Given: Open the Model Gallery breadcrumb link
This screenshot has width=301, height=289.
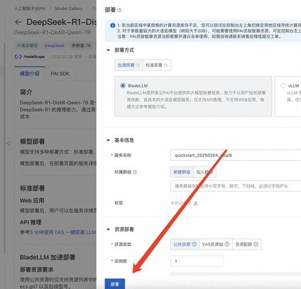Looking at the screenshot, I should tap(69, 9).
